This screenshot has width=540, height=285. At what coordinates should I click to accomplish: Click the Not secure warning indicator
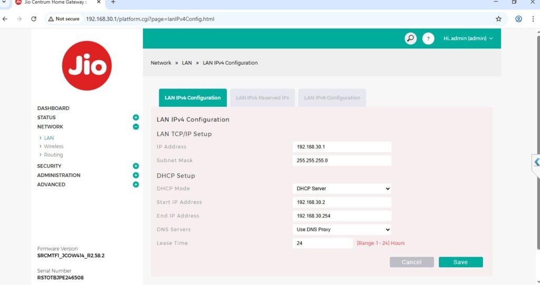click(x=64, y=19)
